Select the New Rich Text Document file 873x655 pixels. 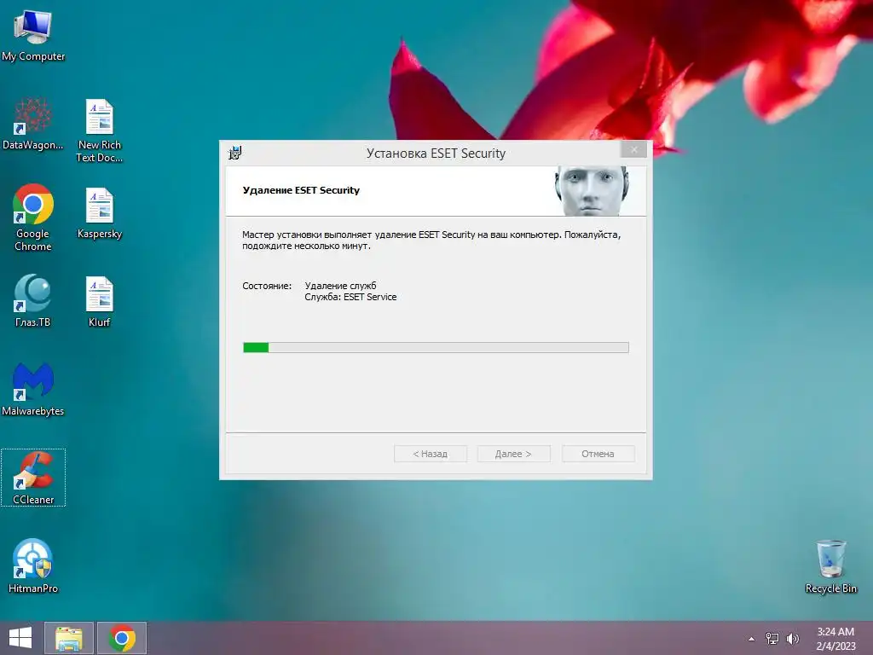point(100,130)
